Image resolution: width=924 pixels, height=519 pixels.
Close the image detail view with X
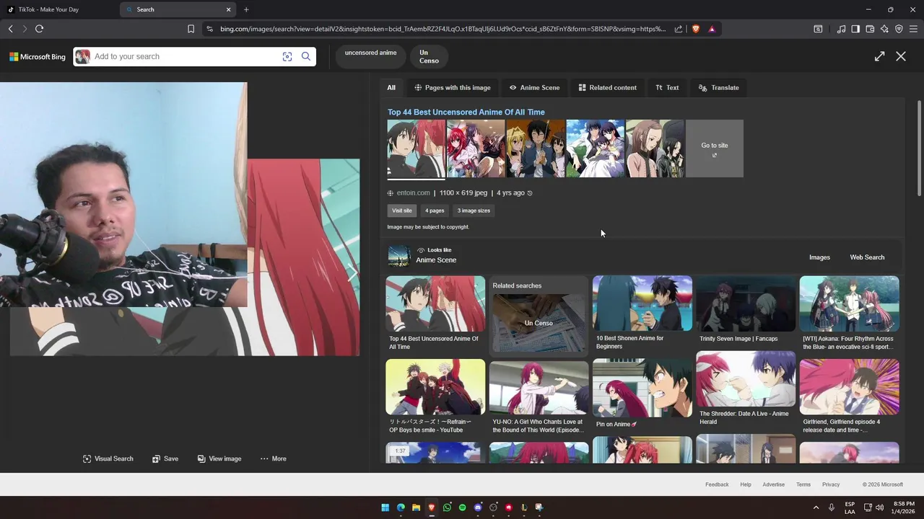click(x=901, y=56)
